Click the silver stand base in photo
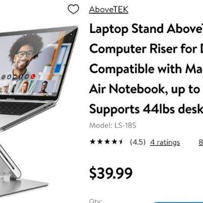 click(x=24, y=187)
